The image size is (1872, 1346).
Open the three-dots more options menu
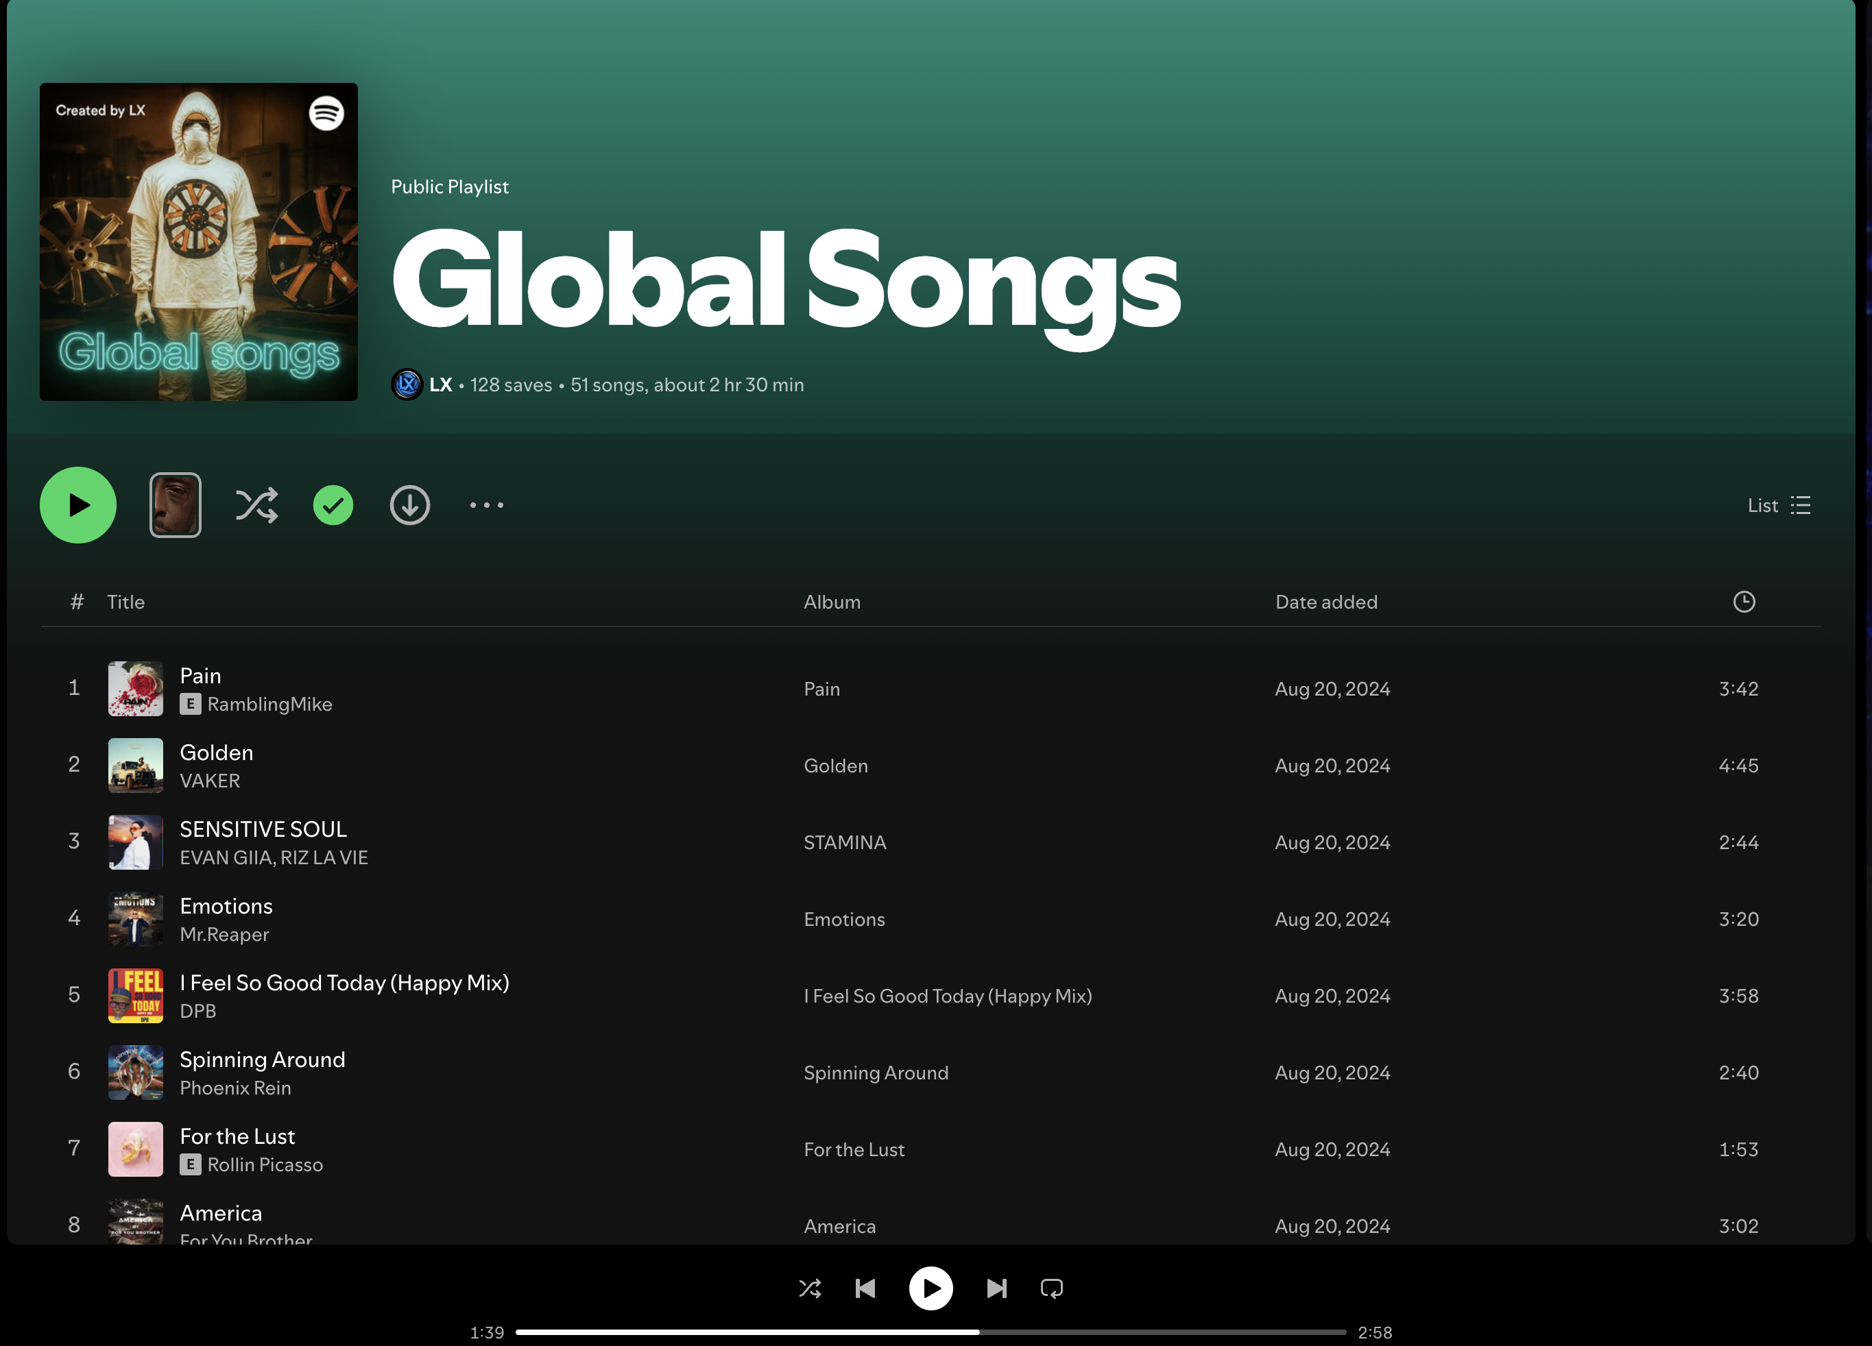tap(486, 506)
